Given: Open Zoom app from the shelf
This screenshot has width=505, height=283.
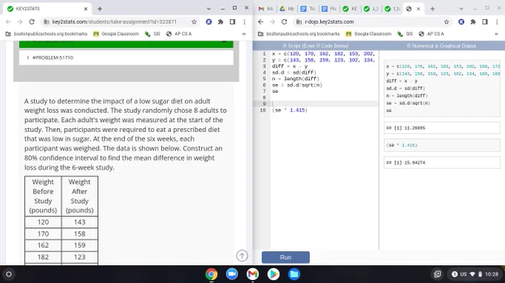Looking at the screenshot, I should pyautogui.click(x=232, y=274).
